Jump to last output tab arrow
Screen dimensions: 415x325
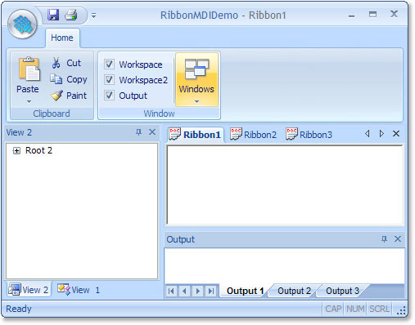211,292
